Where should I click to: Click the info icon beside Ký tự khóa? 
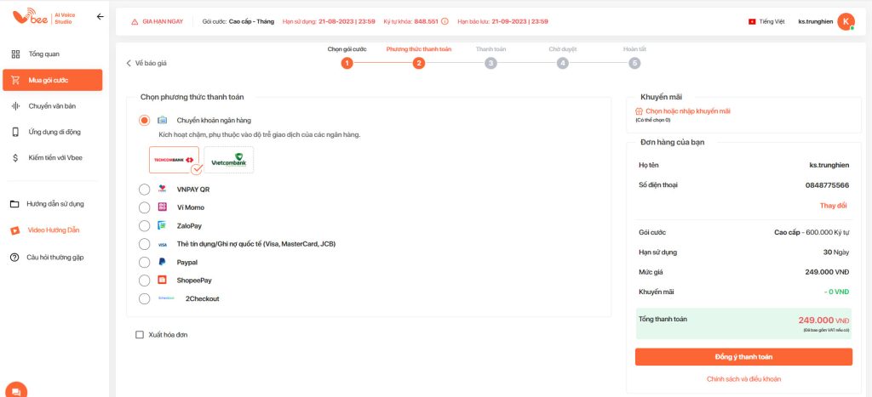(445, 21)
